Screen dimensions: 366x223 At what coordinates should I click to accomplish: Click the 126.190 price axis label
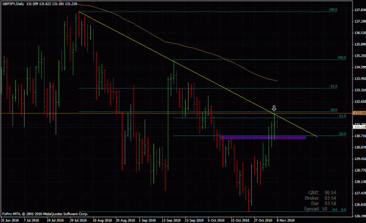coord(360,216)
